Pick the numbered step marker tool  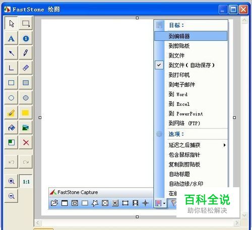26,38
